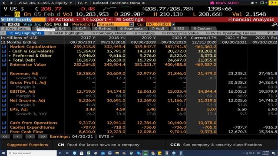This screenshot has height=156, width=278.
Task: Select the Enterprise Value sub-tab
Action: click(180, 33)
